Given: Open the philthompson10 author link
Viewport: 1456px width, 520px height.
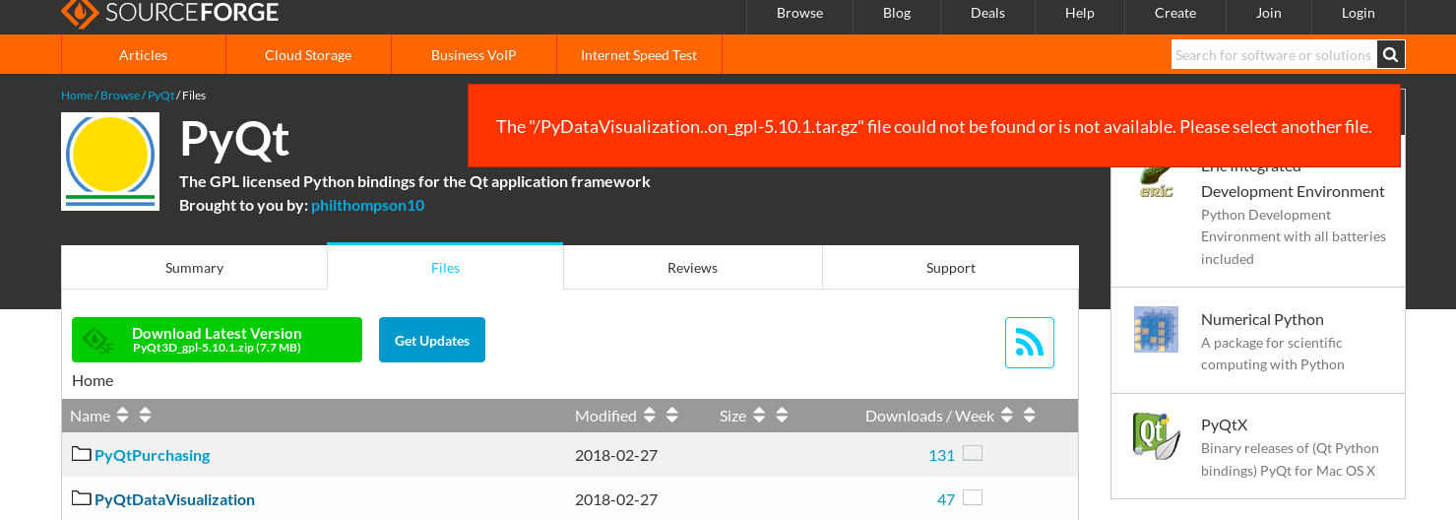Looking at the screenshot, I should (367, 205).
